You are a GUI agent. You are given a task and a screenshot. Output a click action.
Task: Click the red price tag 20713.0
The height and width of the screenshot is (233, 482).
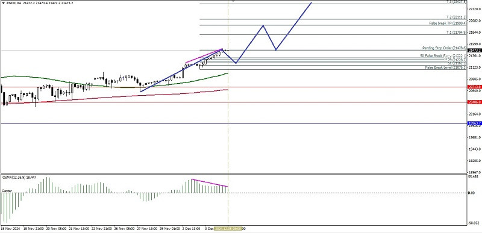(x=474, y=87)
